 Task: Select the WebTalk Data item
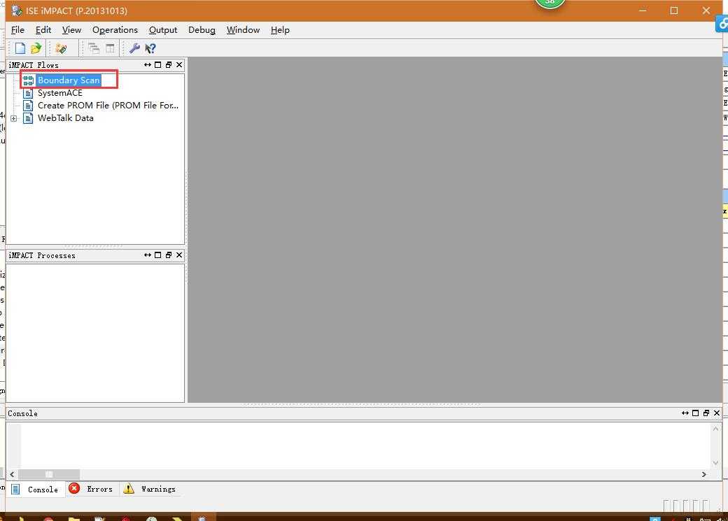[66, 118]
